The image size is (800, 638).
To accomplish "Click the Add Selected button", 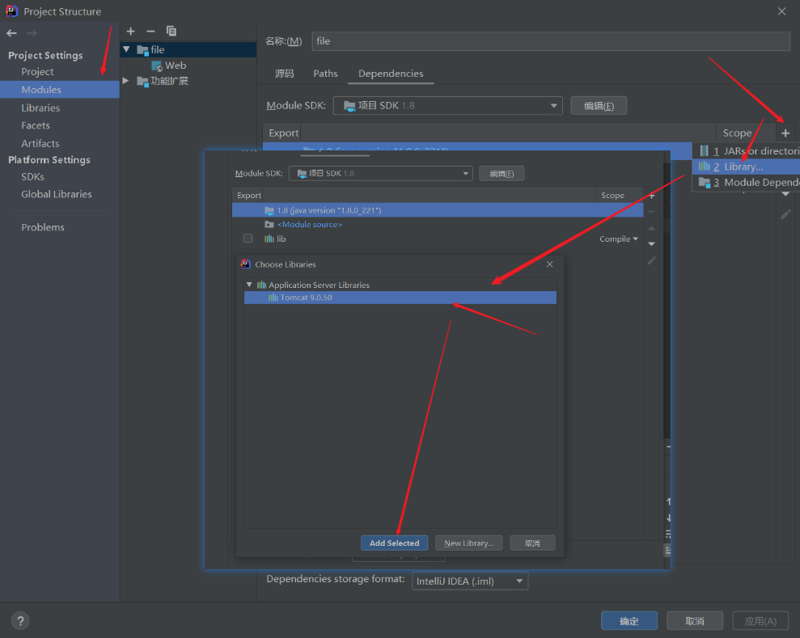I will 395,543.
